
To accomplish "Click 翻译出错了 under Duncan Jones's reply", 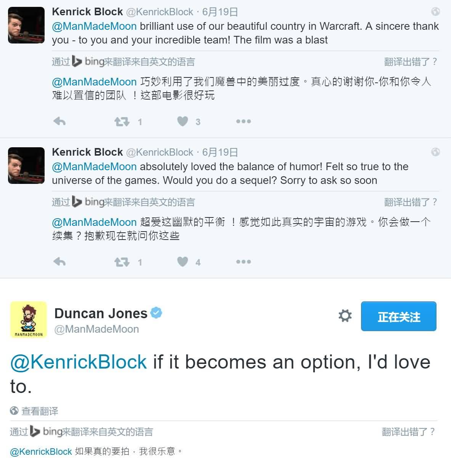I will pos(408,431).
